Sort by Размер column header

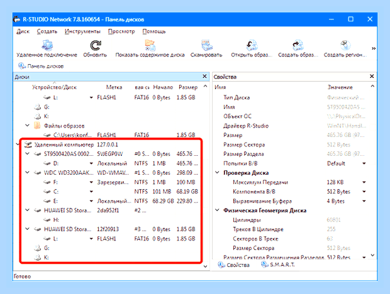[x=188, y=87]
